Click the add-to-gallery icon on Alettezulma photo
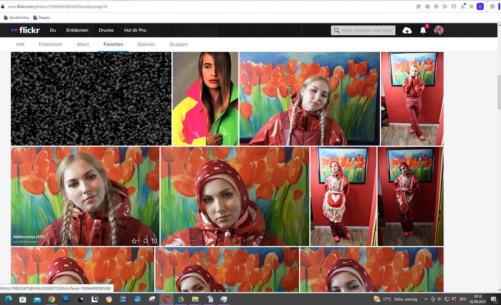The width and height of the screenshot is (501, 305). [x=154, y=241]
